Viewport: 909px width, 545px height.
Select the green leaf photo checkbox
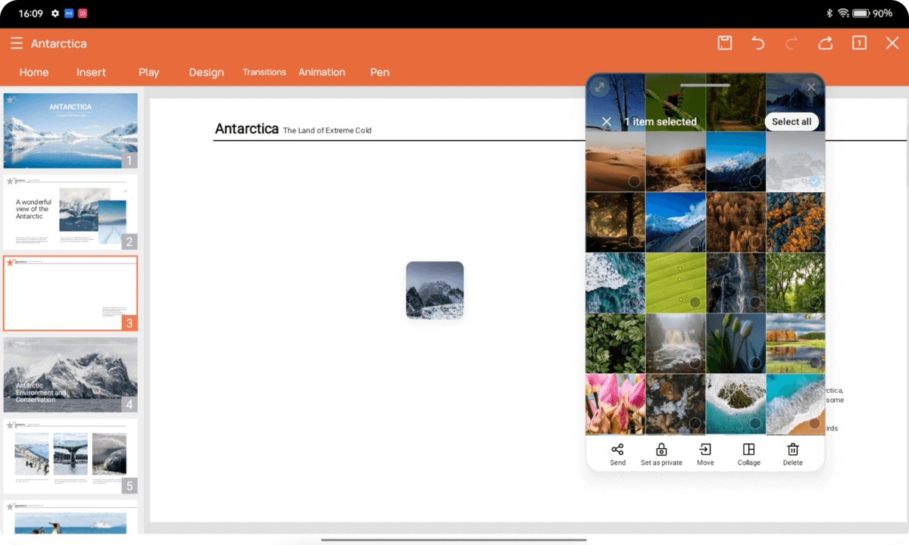coord(695,302)
